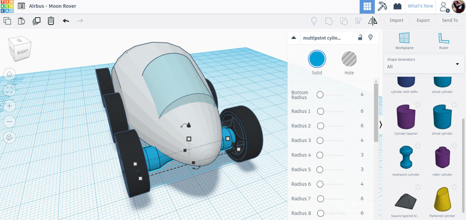Set the shape to Hole

(349, 59)
